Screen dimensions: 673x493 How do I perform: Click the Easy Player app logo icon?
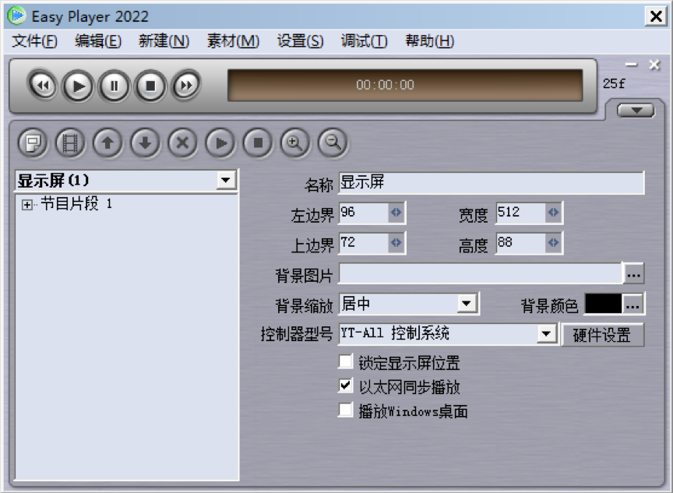click(16, 16)
